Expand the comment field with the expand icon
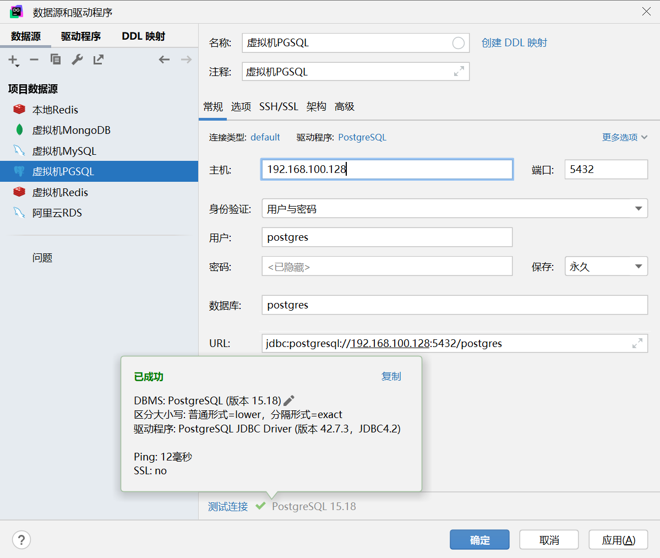The height and width of the screenshot is (558, 660). coord(459,71)
